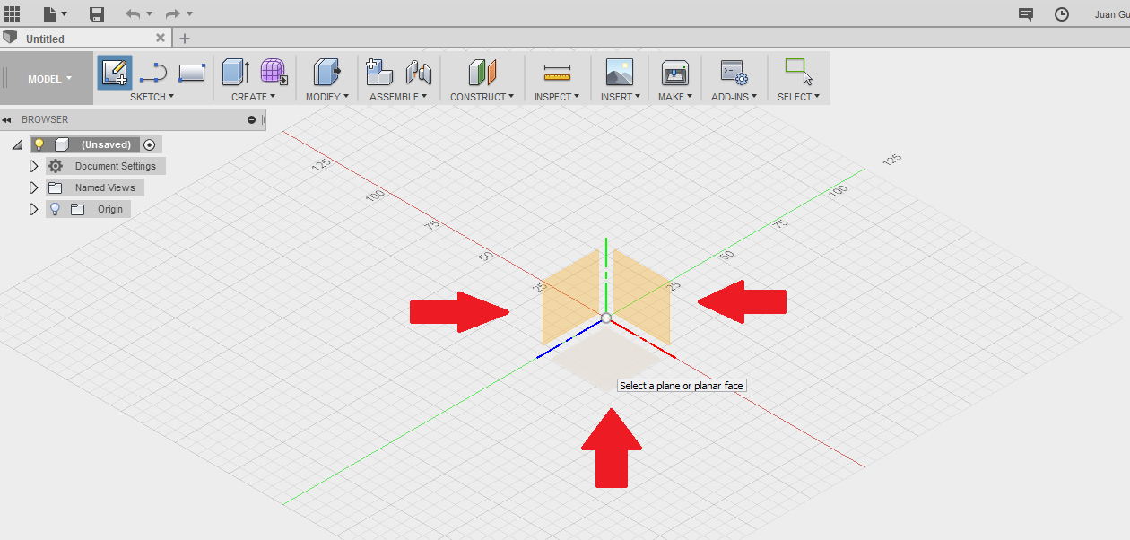
Task: Add a new design tab
Action: point(185,39)
